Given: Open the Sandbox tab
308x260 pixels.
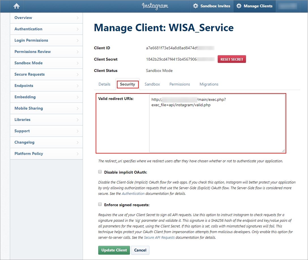Looking at the screenshot, I should tap(152, 84).
